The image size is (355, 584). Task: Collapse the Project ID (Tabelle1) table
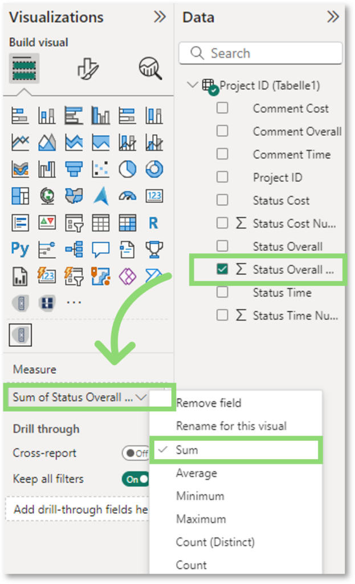point(192,86)
